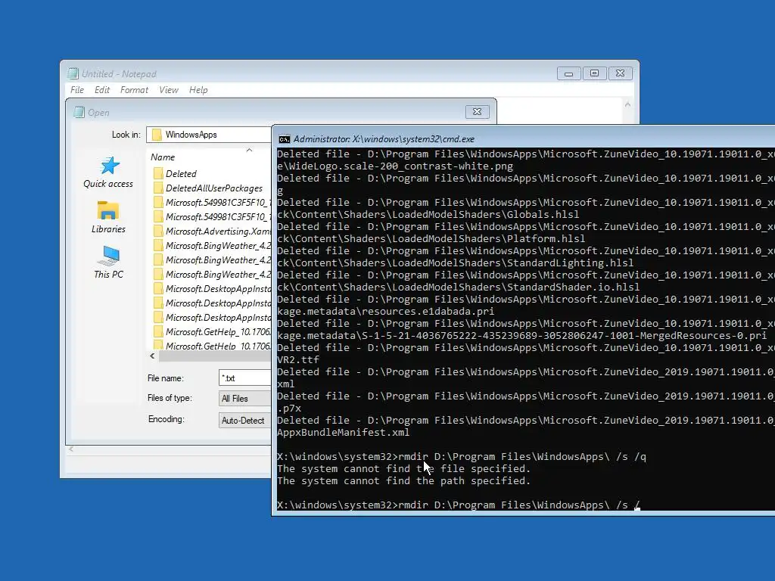Open the Notepad Edit menu
The width and height of the screenshot is (775, 581).
102,90
